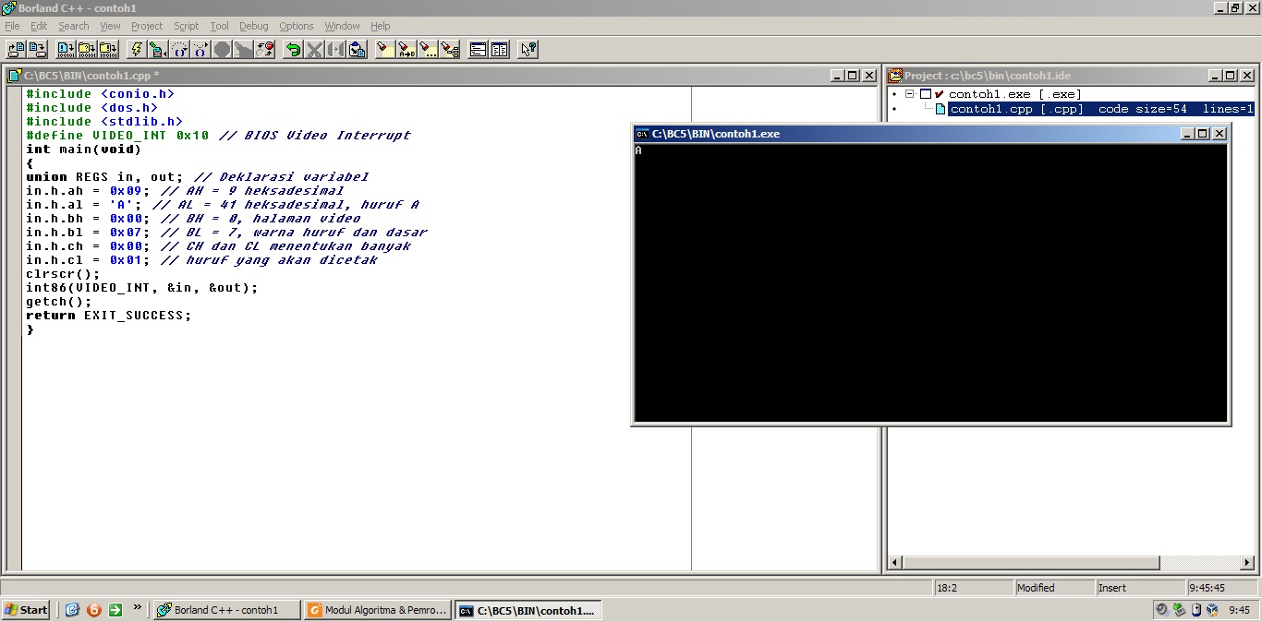Open the Borland C++ system menu icon
This screenshot has height=622, width=1262.
pos(7,7)
